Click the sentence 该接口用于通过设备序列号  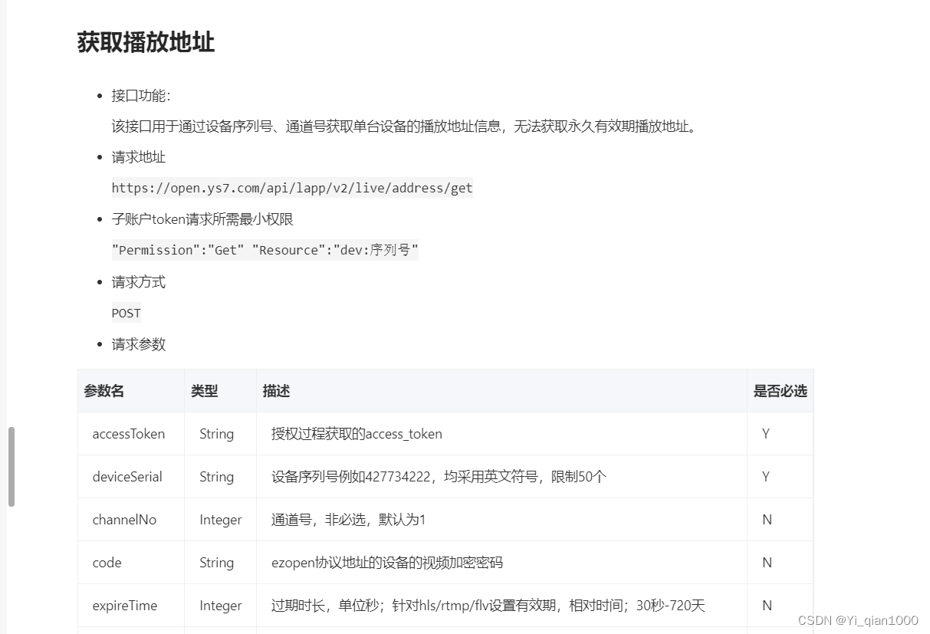[406, 126]
